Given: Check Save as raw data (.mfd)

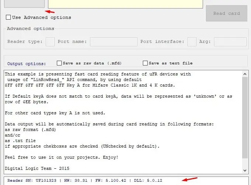Looking at the screenshot, I should (59, 63).
